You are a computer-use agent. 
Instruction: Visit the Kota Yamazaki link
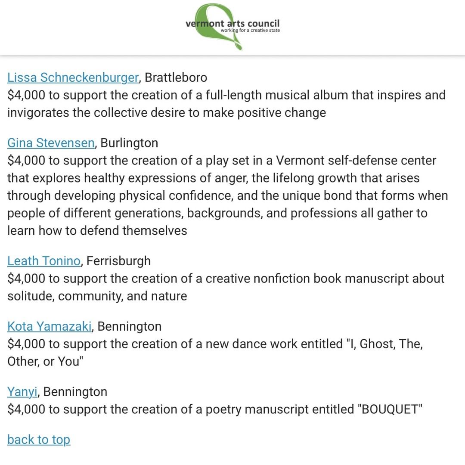point(50,326)
